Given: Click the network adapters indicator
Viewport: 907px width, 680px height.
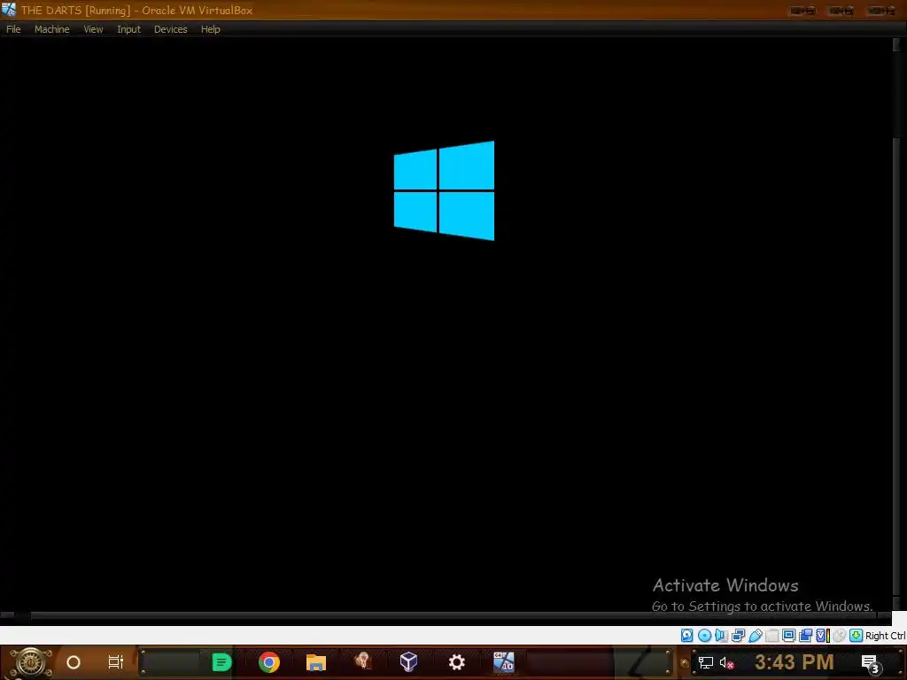Looking at the screenshot, I should [x=738, y=636].
